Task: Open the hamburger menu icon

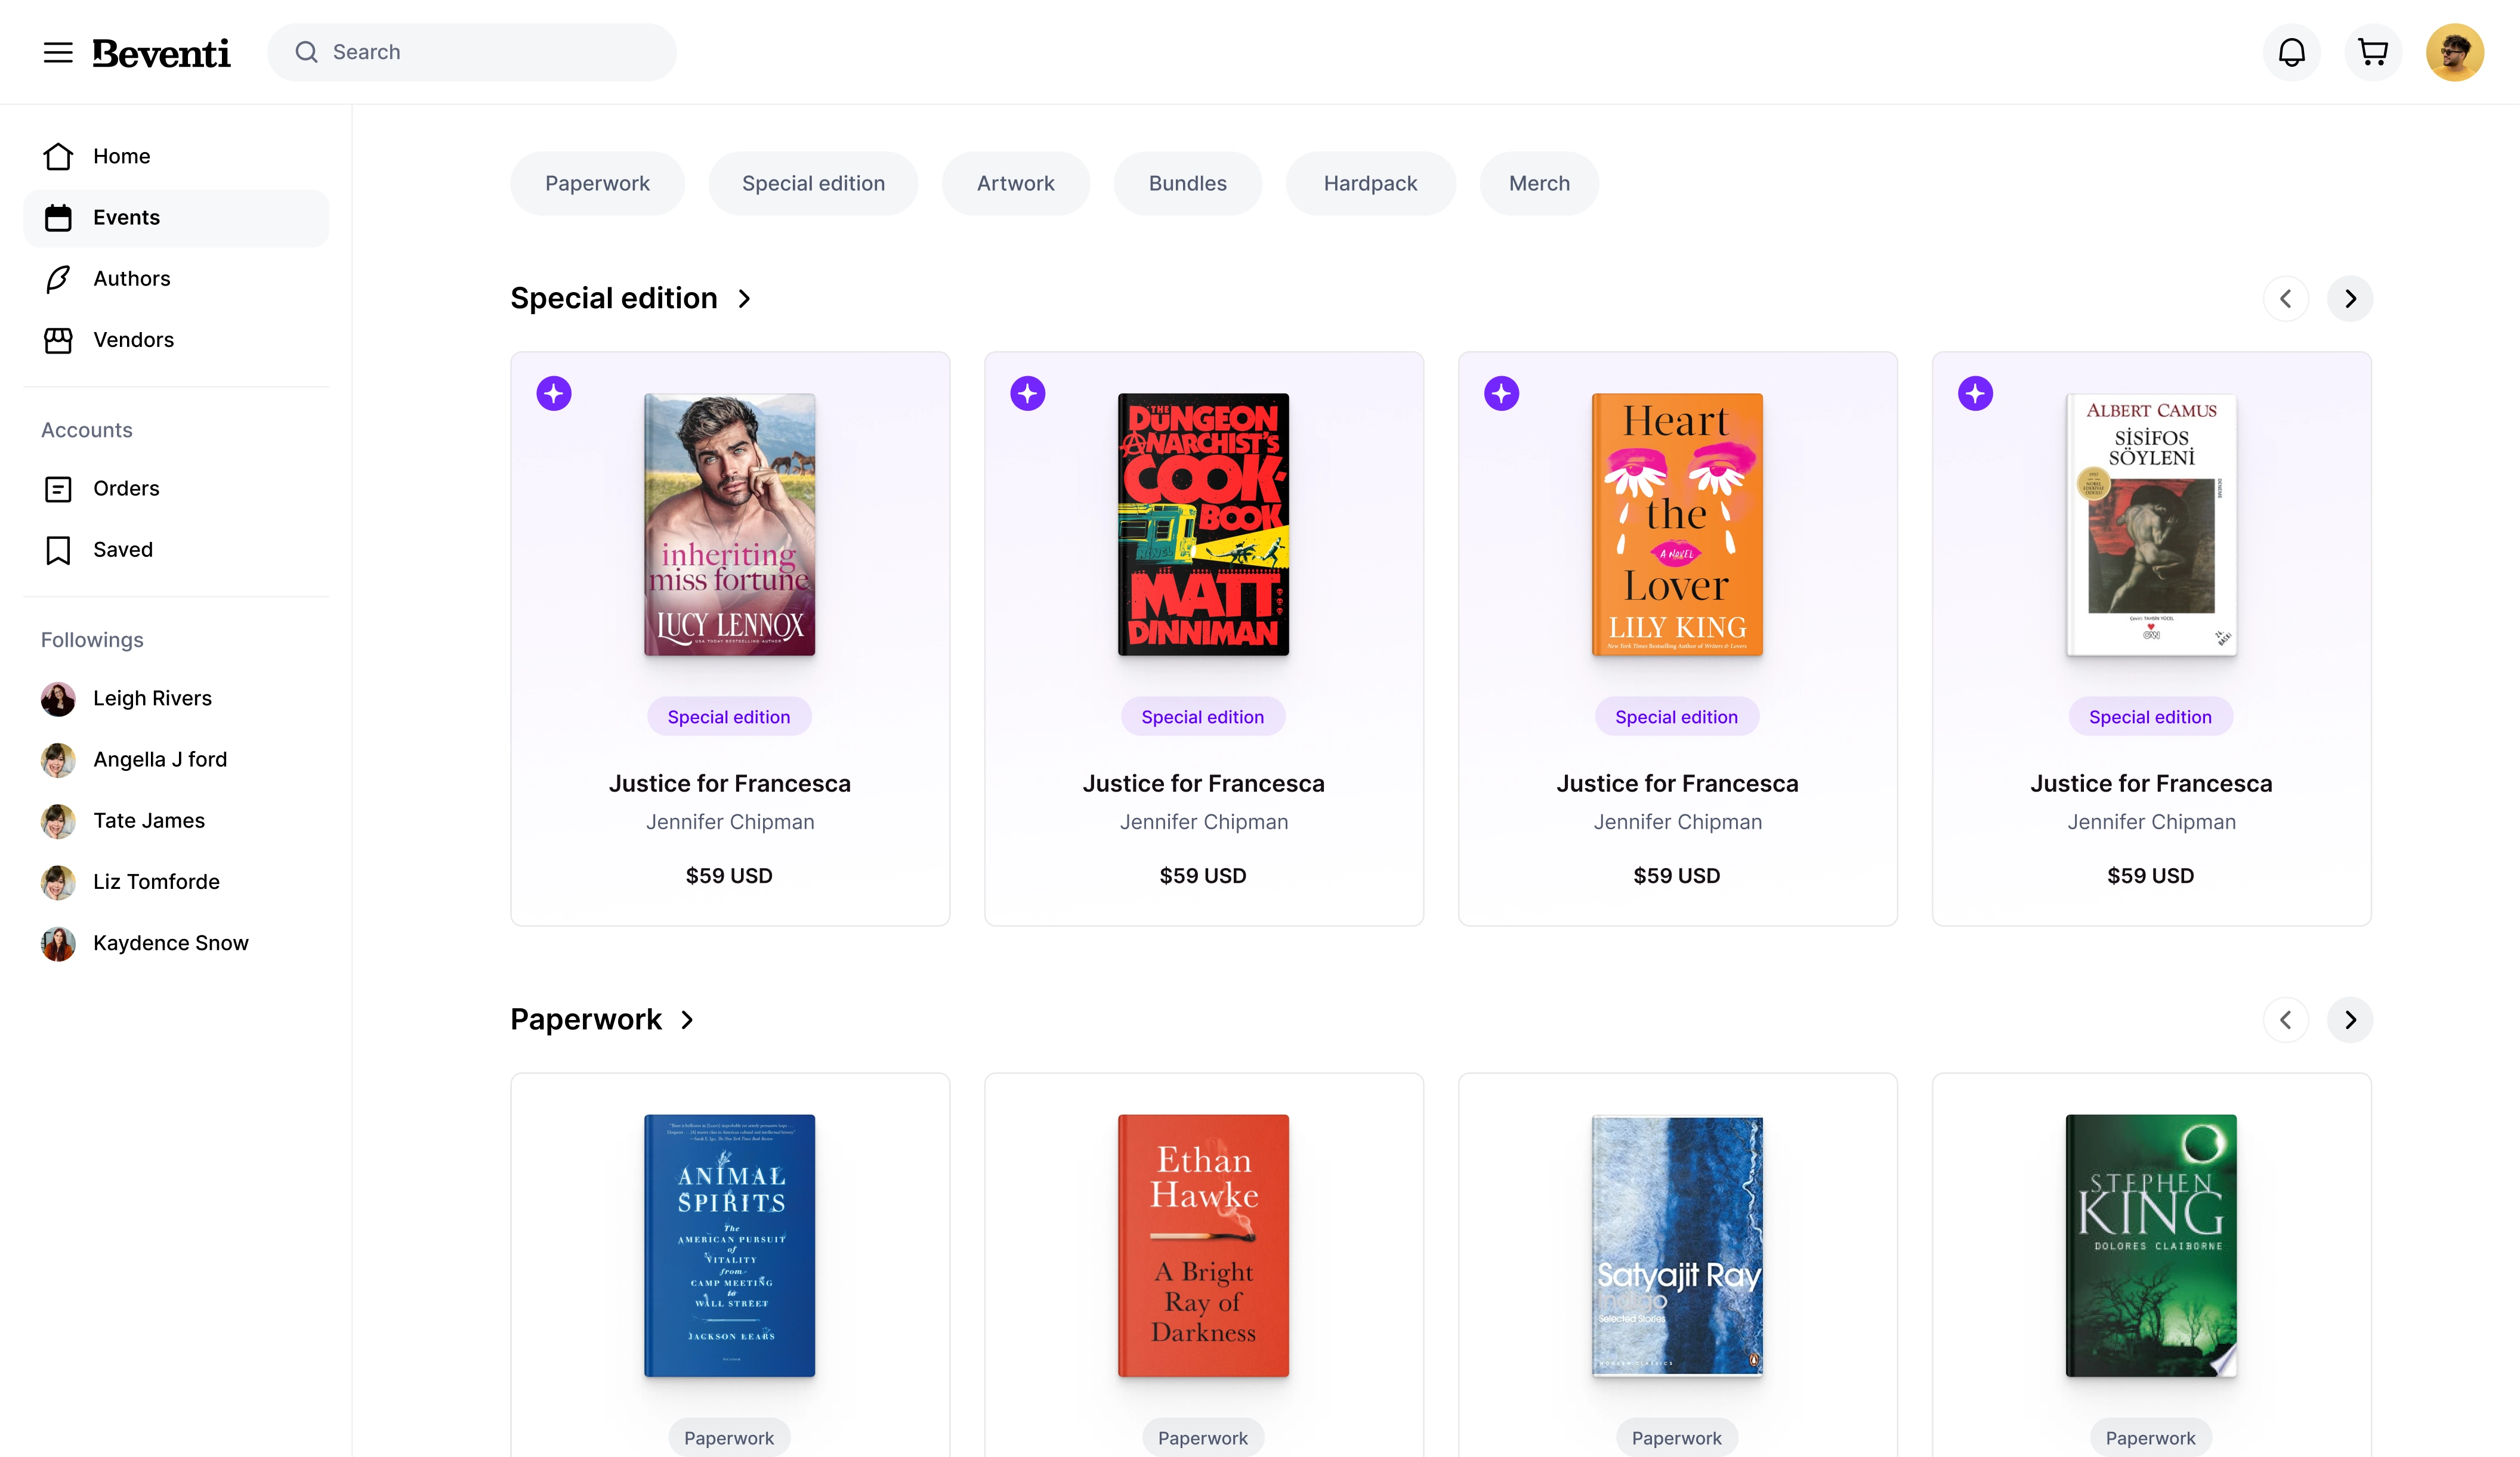Action: [58, 52]
